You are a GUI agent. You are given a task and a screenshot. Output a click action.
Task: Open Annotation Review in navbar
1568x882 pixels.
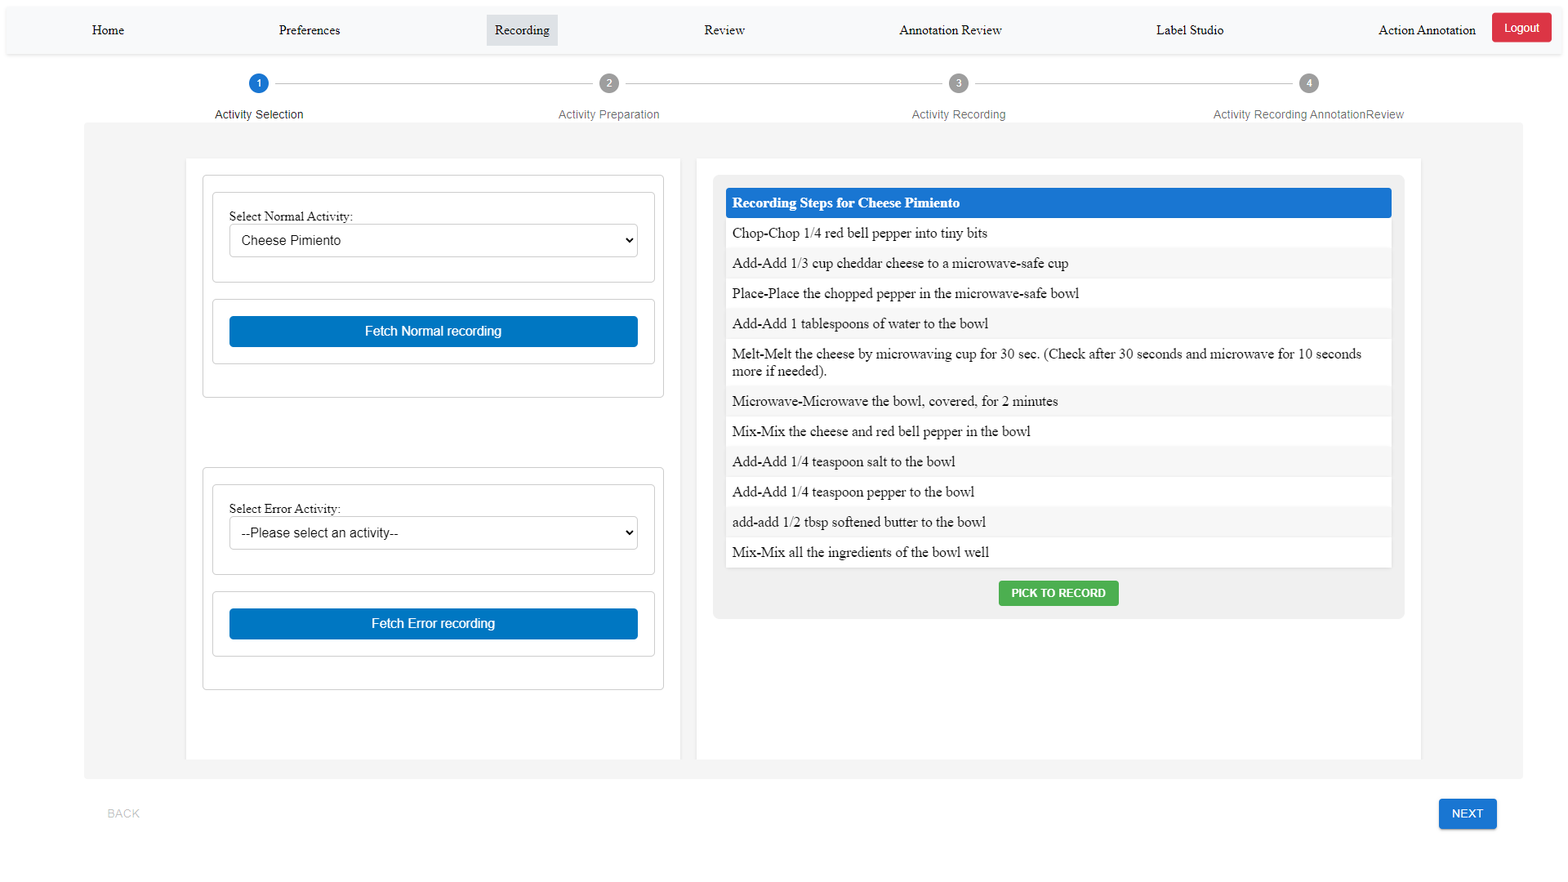click(950, 30)
